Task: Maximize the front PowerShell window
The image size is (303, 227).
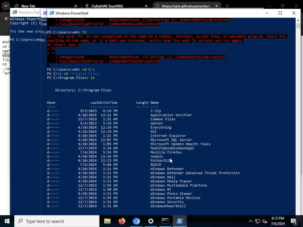Action: tap(280, 13)
